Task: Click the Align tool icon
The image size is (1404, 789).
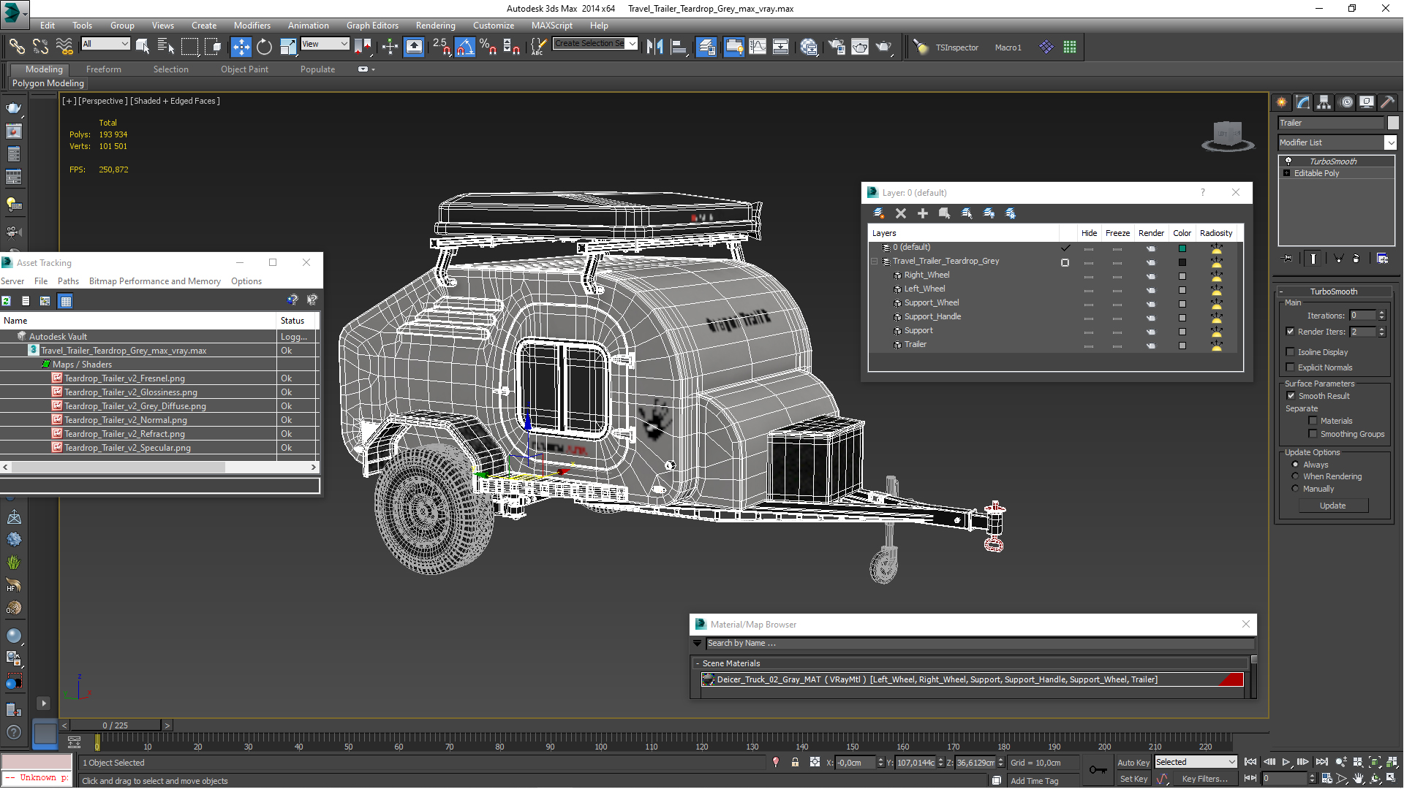Action: point(679,47)
